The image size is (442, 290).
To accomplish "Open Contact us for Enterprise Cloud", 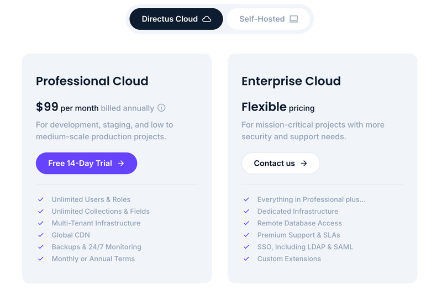I will click(x=281, y=163).
